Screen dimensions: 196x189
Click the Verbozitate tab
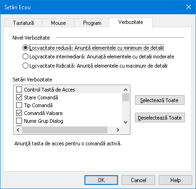(130, 22)
